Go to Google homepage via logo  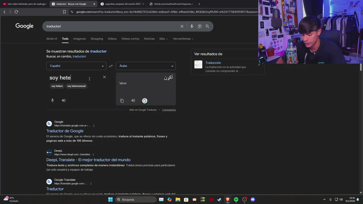click(x=24, y=26)
